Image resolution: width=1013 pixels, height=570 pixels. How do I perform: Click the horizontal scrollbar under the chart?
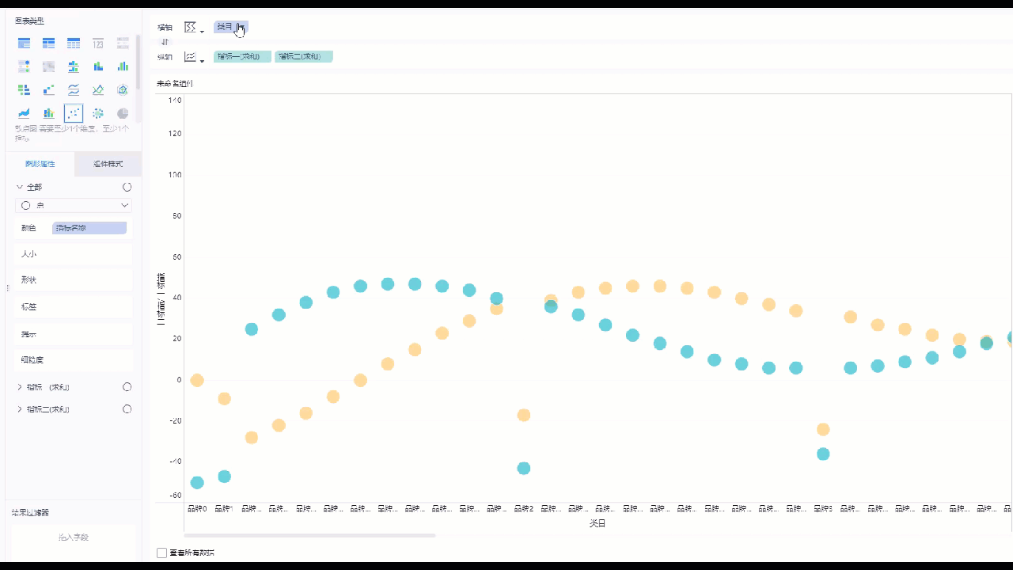(309, 536)
